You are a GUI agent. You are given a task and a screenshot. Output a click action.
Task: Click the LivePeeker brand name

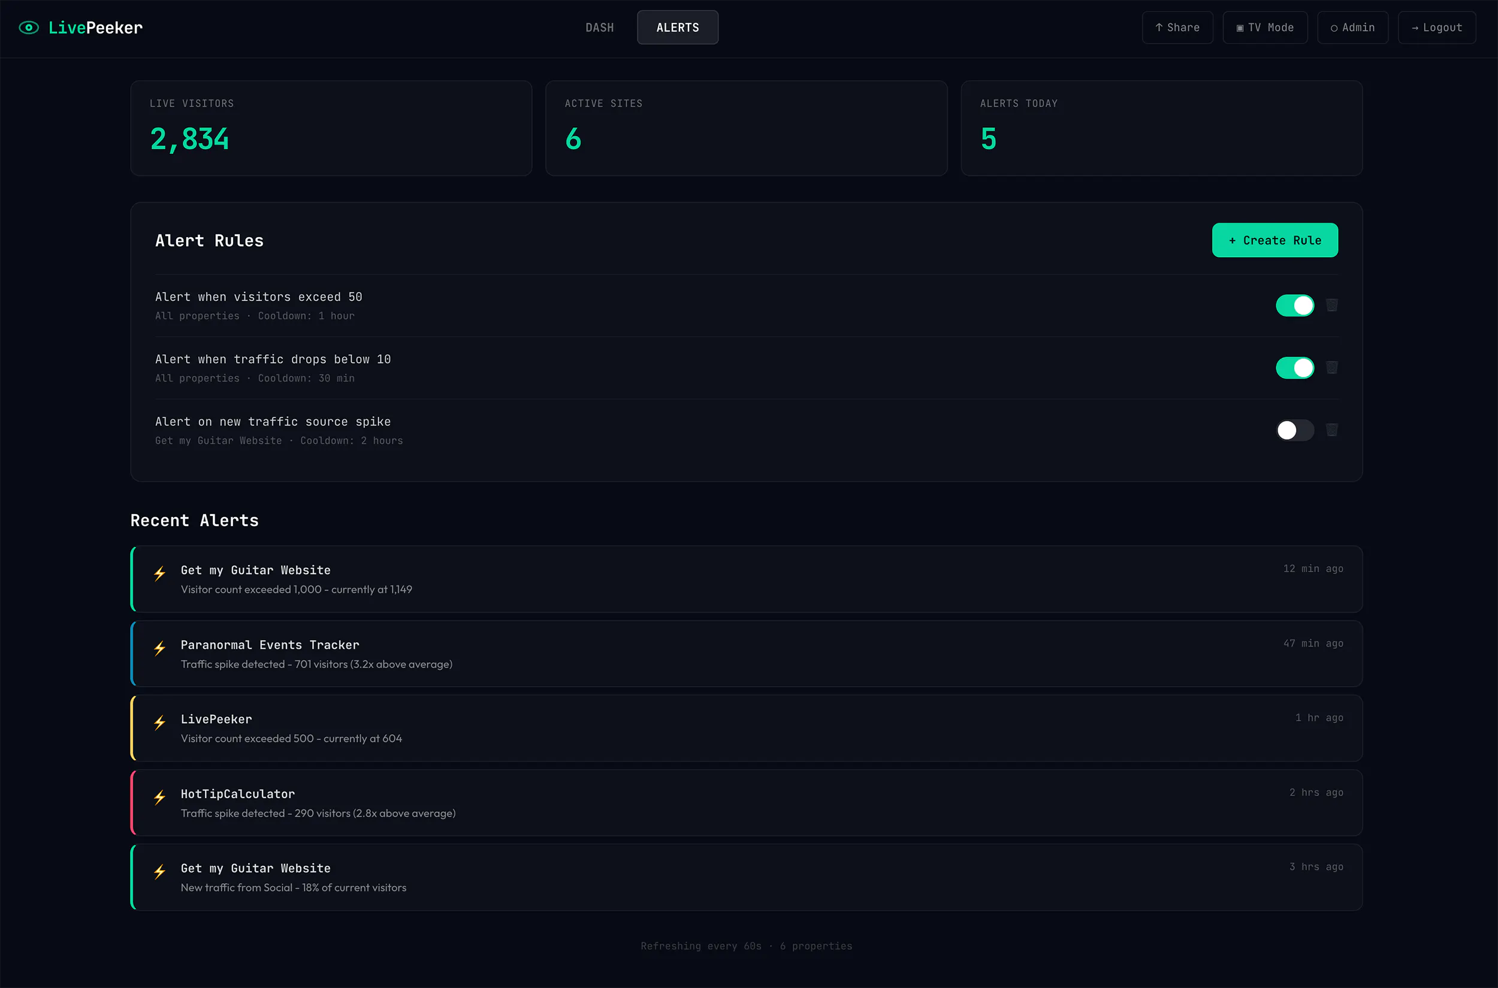[96, 28]
